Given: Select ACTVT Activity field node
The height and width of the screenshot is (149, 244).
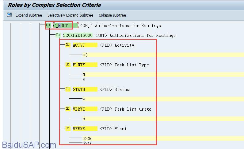Looking at the screenshot, I should 79,45.
